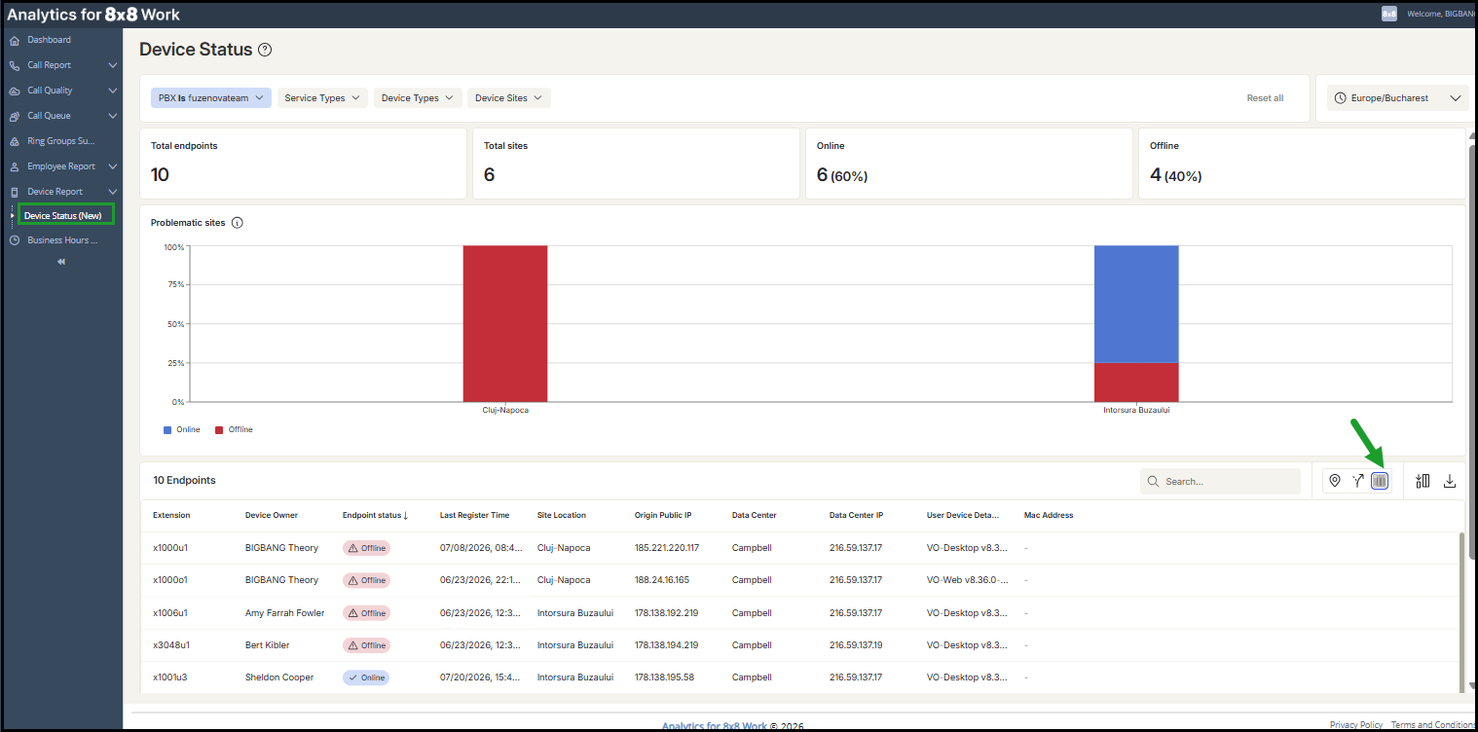The width and height of the screenshot is (1478, 732).
Task: Open the Europe/Bucharest timezone dropdown
Action: click(x=1398, y=98)
